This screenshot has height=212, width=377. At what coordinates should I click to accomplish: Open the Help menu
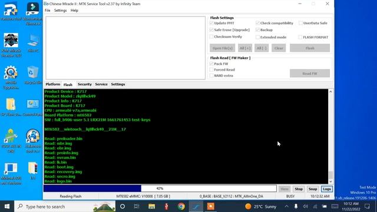pyautogui.click(x=74, y=11)
